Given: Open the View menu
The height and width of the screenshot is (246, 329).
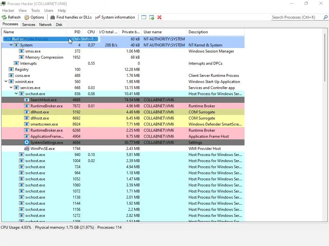Looking at the screenshot, I should (x=22, y=11).
